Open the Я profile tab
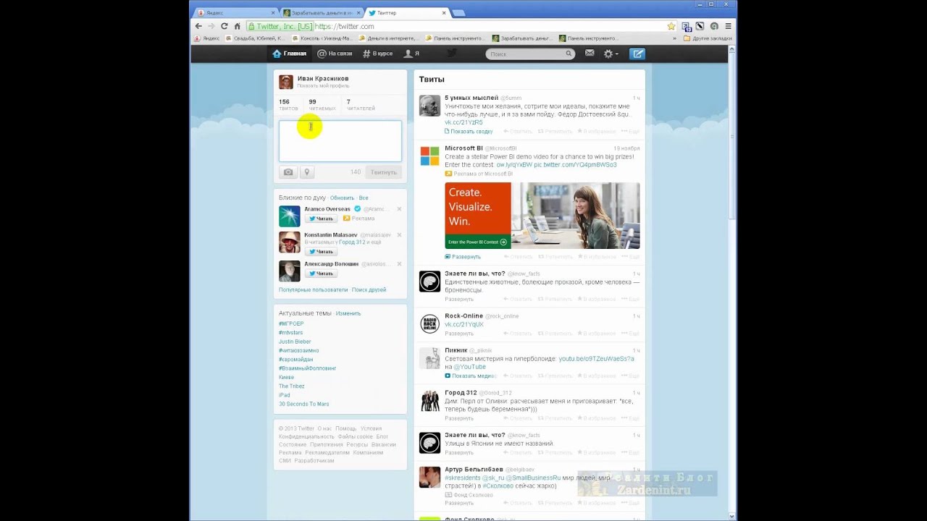This screenshot has width=927, height=521. pos(411,54)
